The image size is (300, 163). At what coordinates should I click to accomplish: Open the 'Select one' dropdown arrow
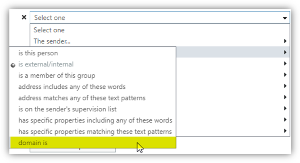pos(285,18)
